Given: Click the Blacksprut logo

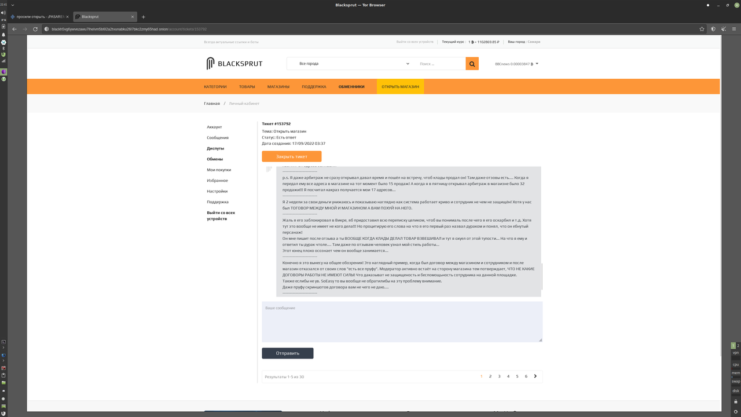Looking at the screenshot, I should (x=234, y=64).
